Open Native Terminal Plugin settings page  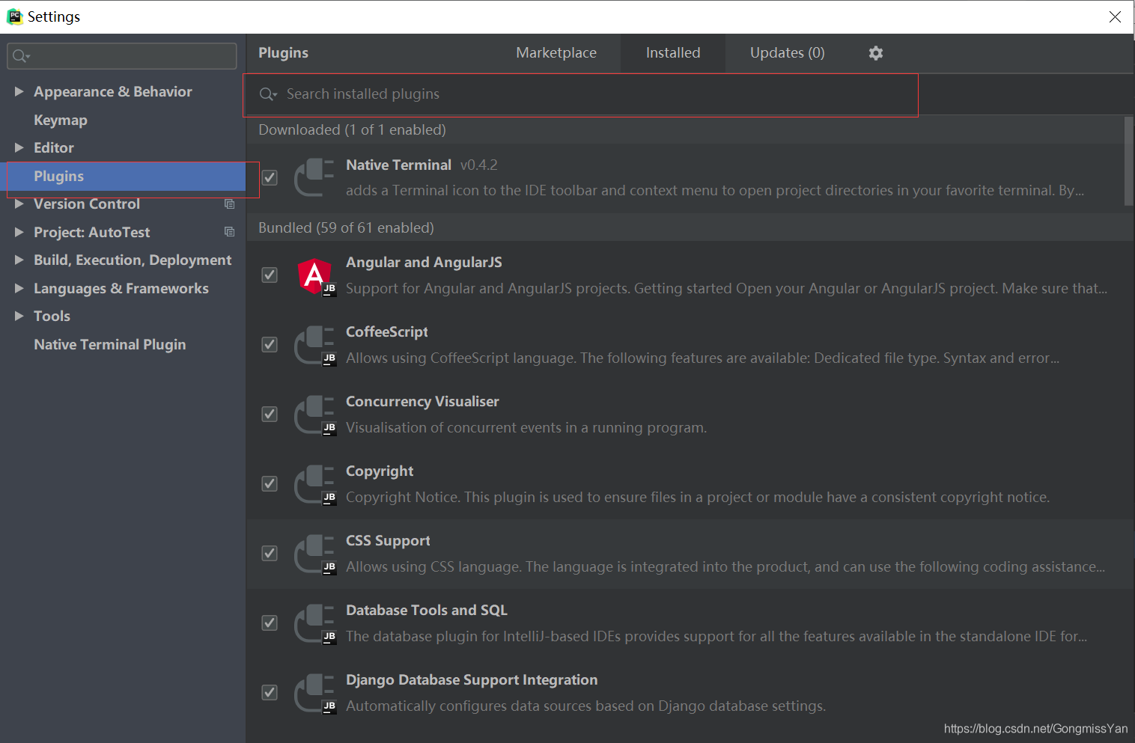[110, 344]
